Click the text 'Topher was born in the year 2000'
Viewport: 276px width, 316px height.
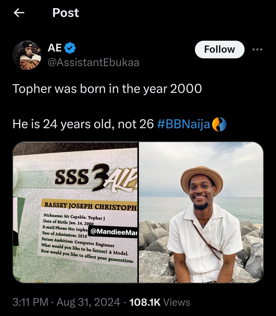107,89
